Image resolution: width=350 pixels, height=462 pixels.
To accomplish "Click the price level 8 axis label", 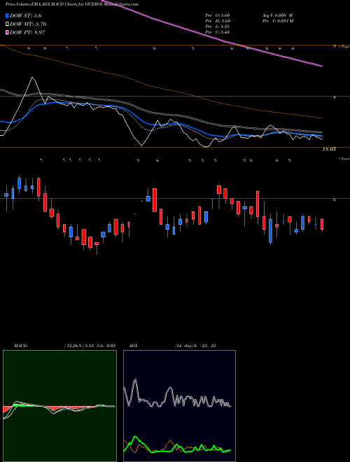I will [x=335, y=97].
